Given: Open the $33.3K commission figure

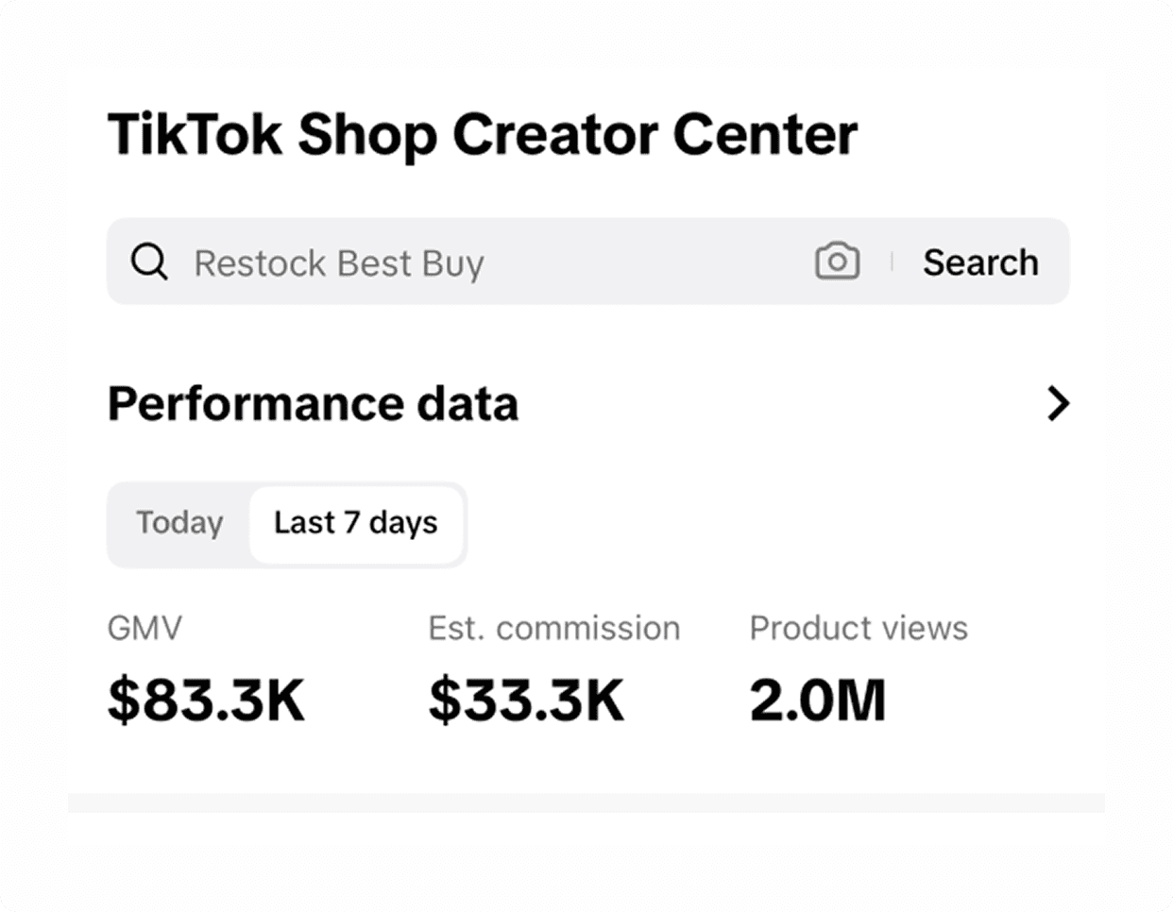Looking at the screenshot, I should click(x=526, y=701).
